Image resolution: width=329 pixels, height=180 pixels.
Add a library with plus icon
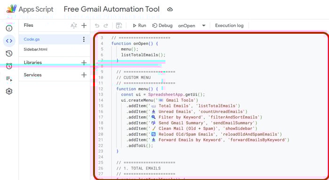click(x=84, y=63)
